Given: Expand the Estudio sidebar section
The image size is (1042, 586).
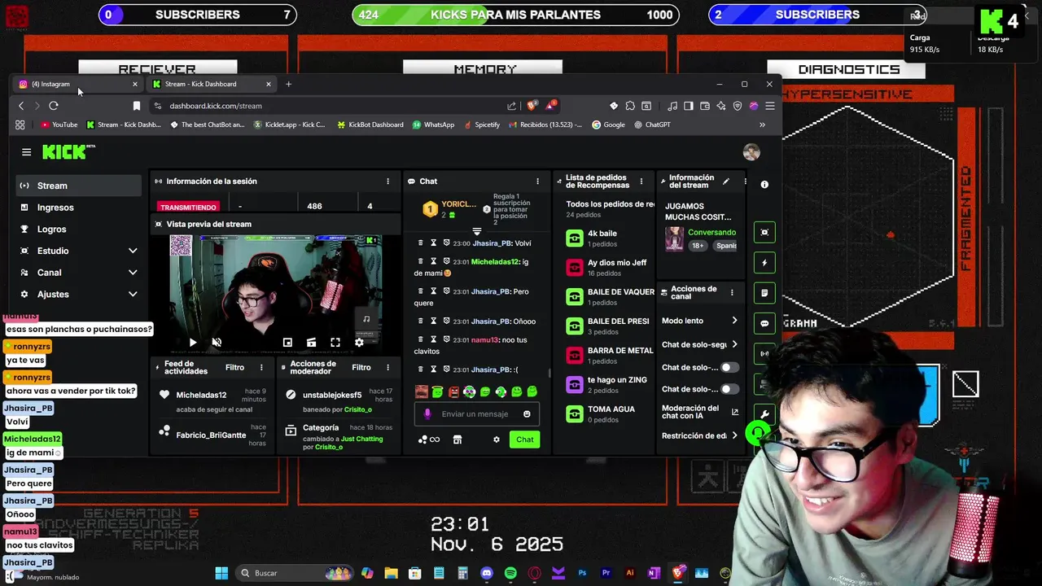Looking at the screenshot, I should click(79, 251).
